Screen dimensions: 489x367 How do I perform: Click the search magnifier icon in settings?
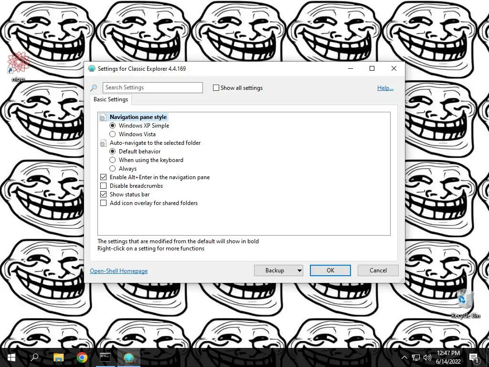point(94,88)
